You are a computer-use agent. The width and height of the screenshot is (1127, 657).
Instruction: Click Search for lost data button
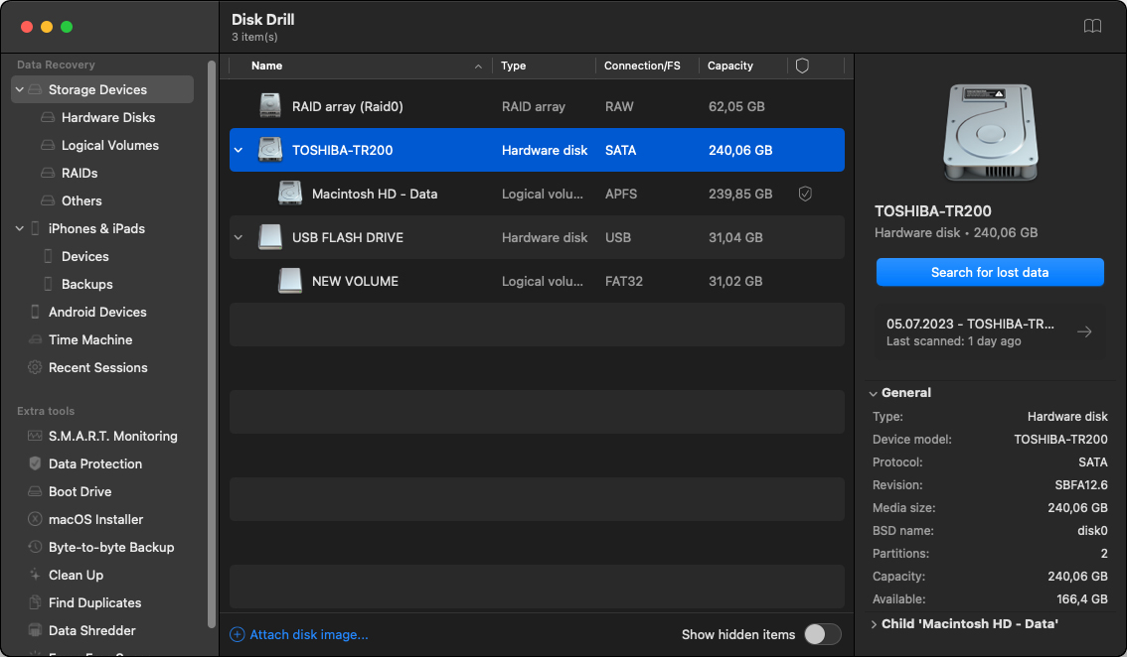pos(990,272)
